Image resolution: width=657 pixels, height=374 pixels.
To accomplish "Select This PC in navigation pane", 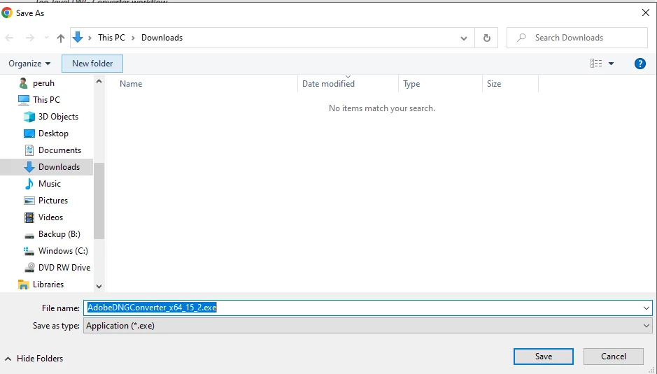I will pos(46,100).
